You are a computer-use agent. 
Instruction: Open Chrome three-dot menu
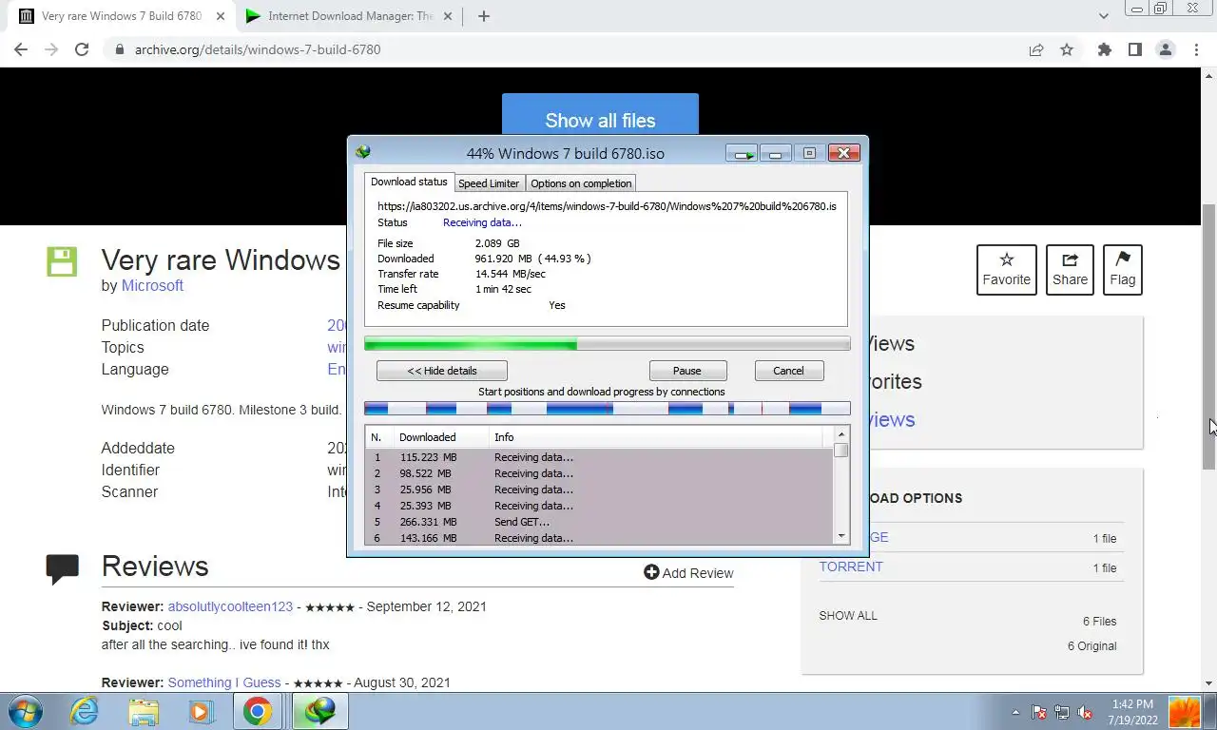(1196, 49)
